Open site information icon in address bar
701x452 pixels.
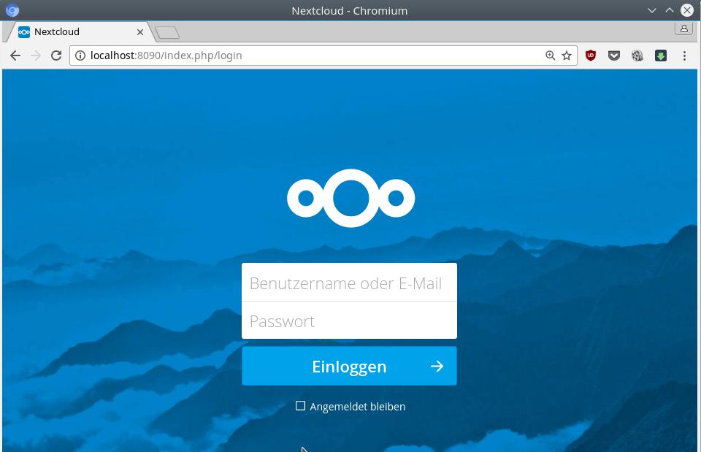coord(80,55)
